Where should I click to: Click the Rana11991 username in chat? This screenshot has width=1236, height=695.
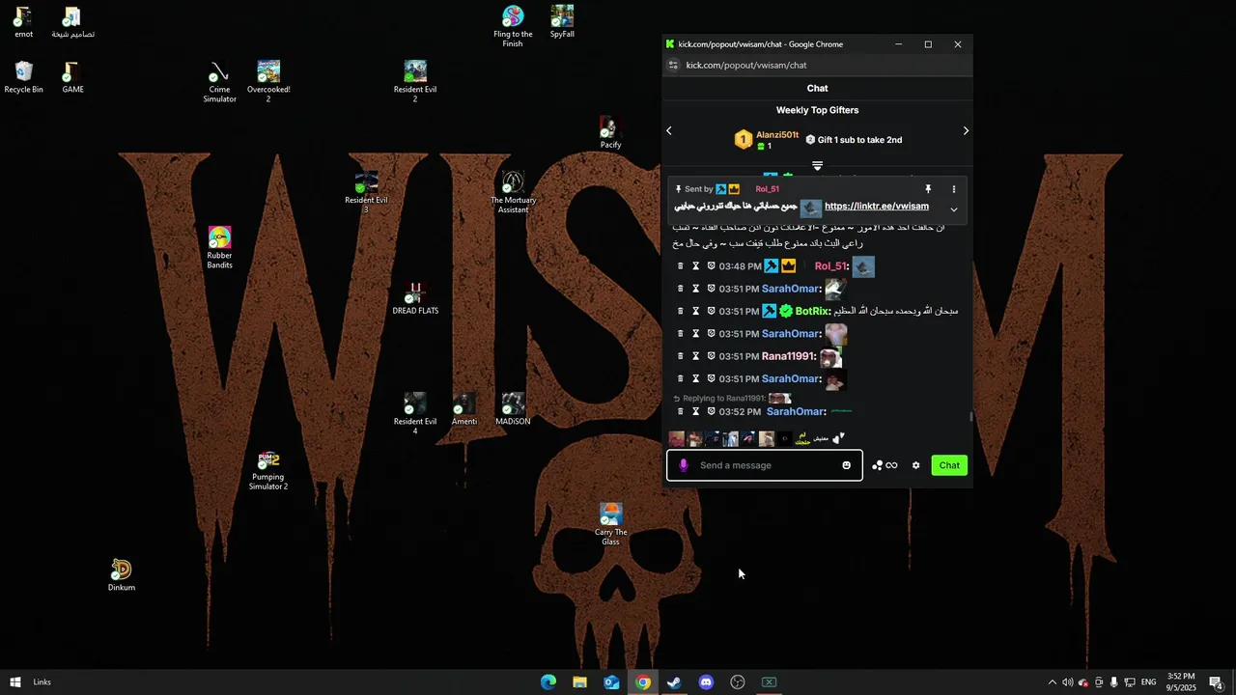tap(788, 356)
